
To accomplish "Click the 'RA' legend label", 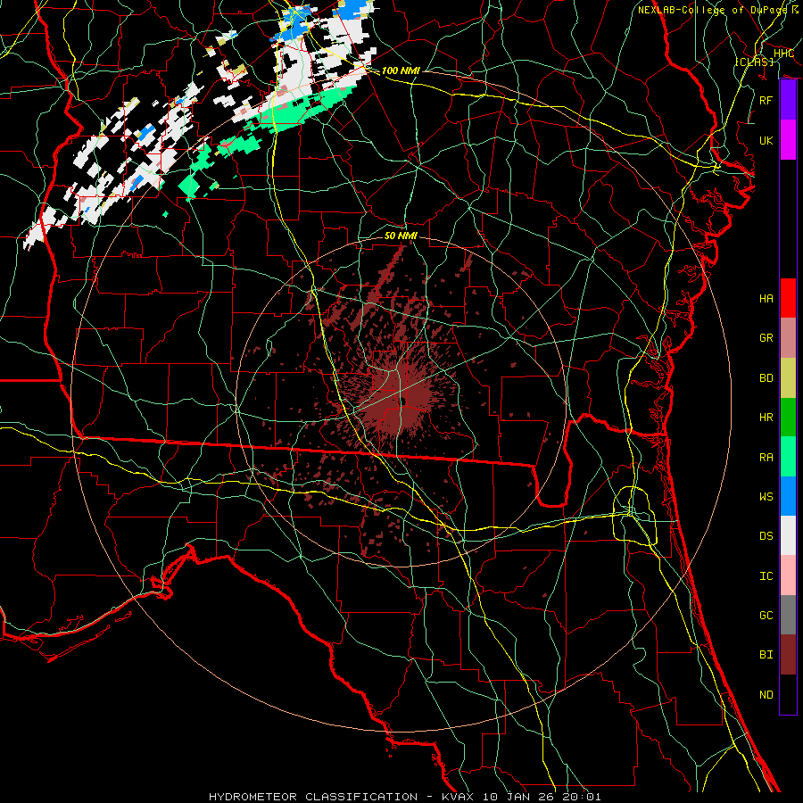I will pos(766,458).
